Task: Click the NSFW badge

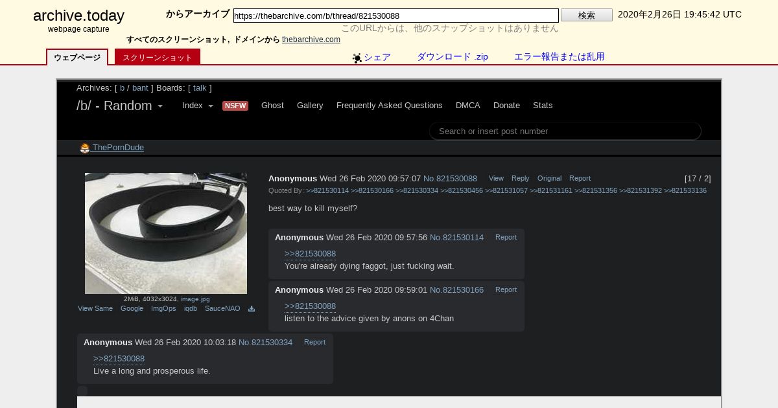Action: pyautogui.click(x=235, y=106)
